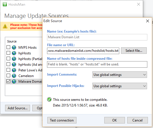Click the 'This source seems to be compatible.' text
Image resolution: width=153 pixels, height=128 pixels.
(80, 100)
